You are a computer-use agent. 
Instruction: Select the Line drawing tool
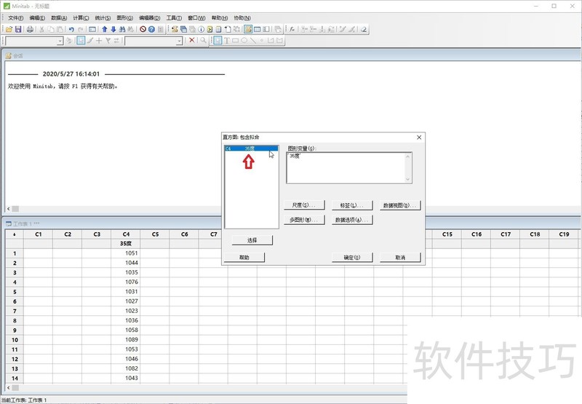click(253, 40)
